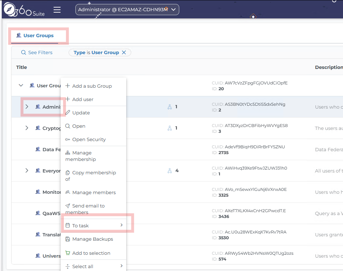Choose Update in the context menu

click(x=93, y=113)
